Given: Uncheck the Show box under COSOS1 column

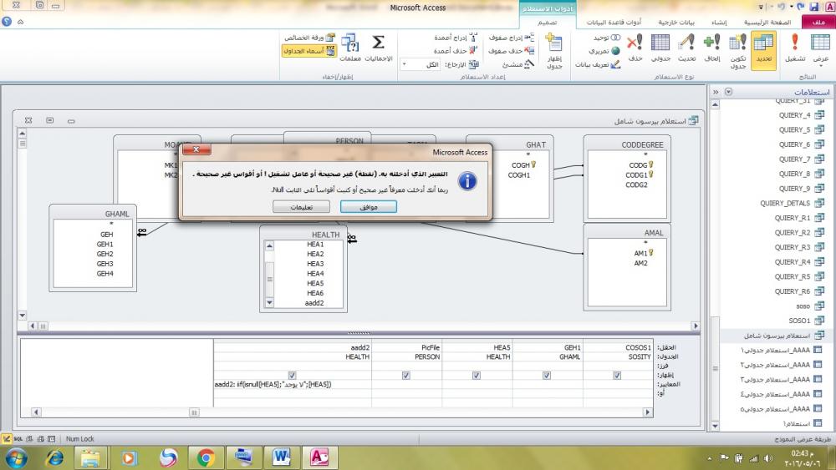Looking at the screenshot, I should (617, 376).
